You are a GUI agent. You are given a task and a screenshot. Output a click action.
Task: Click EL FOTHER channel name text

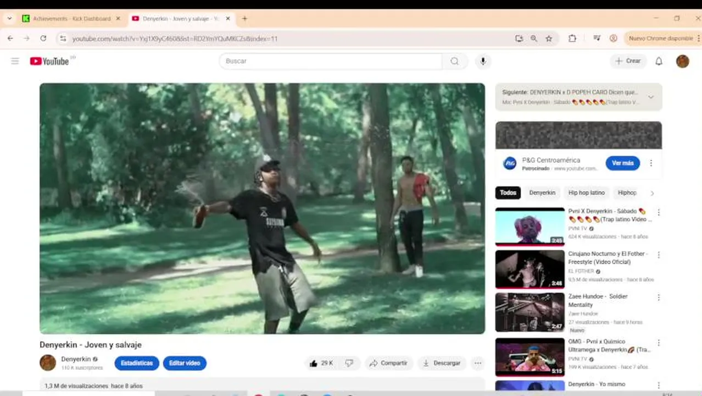[581, 271]
